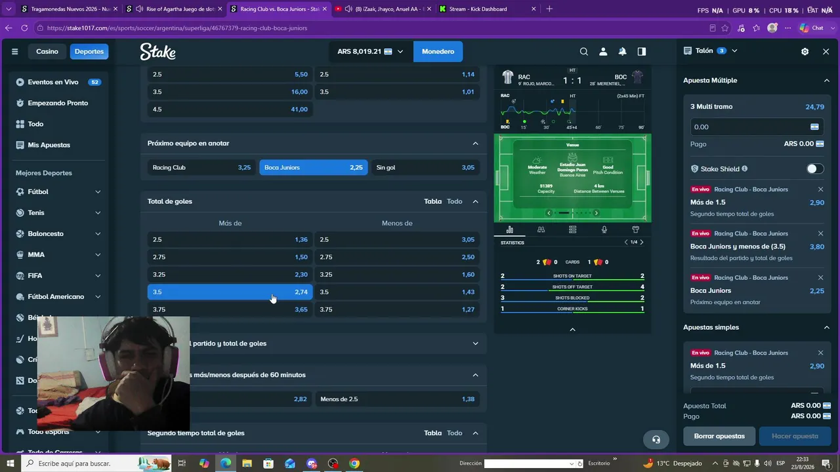840x472 pixels.
Task: Open the notifications bell icon
Action: (622, 51)
